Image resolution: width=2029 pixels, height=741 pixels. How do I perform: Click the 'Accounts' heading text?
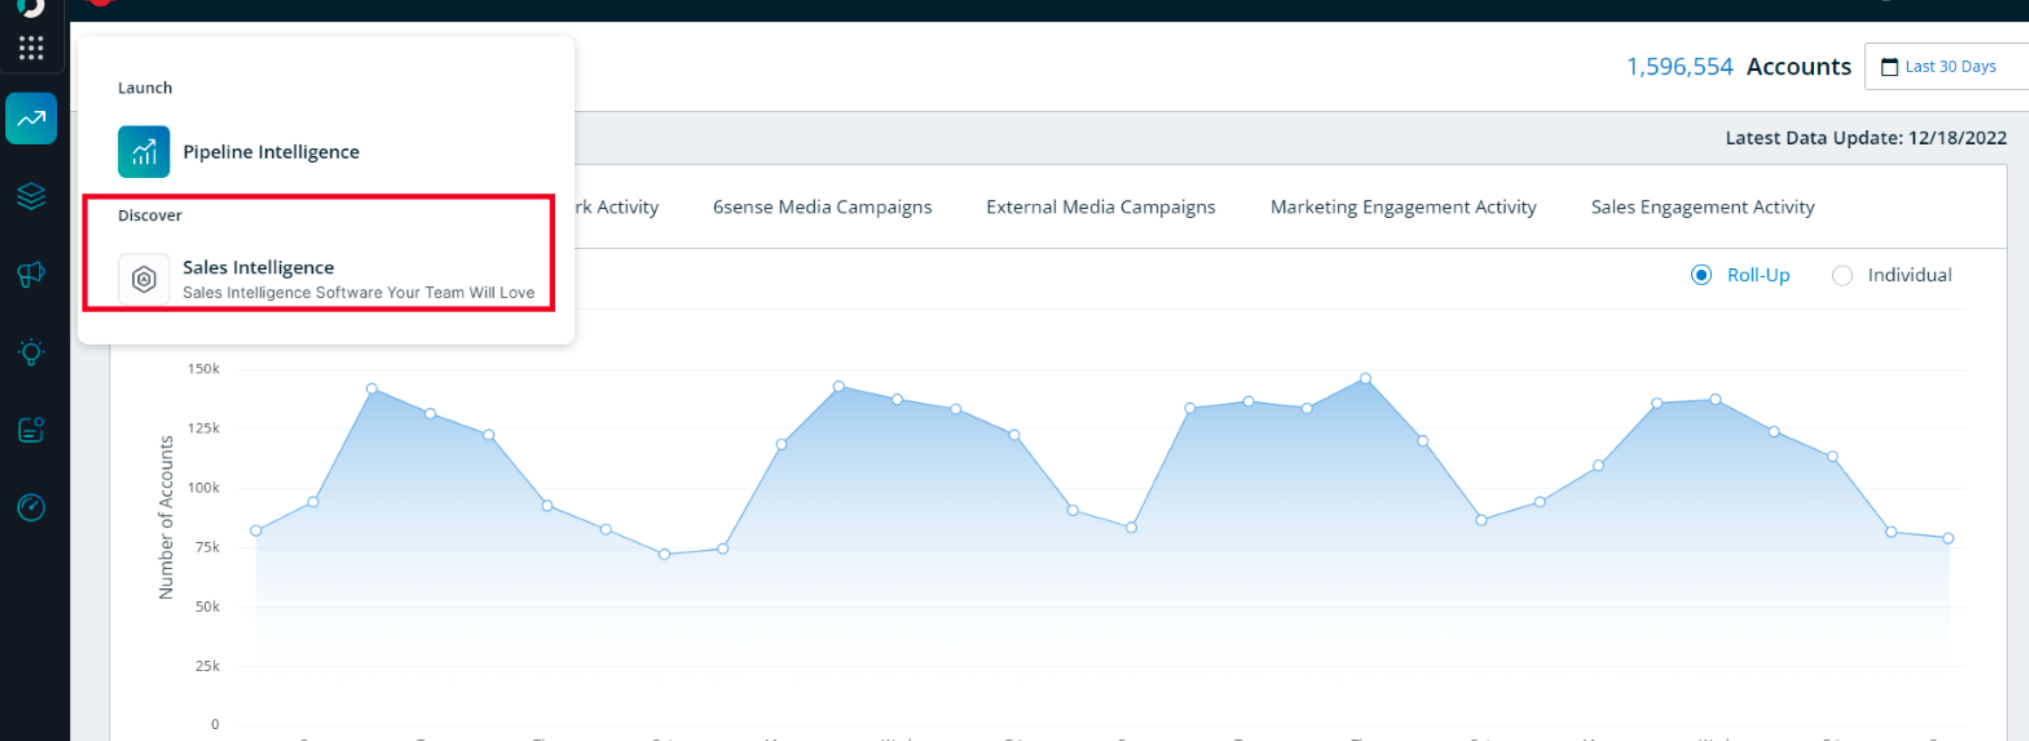click(1799, 67)
